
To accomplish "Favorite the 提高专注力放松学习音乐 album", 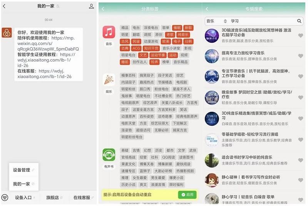I will coord(301,56).
